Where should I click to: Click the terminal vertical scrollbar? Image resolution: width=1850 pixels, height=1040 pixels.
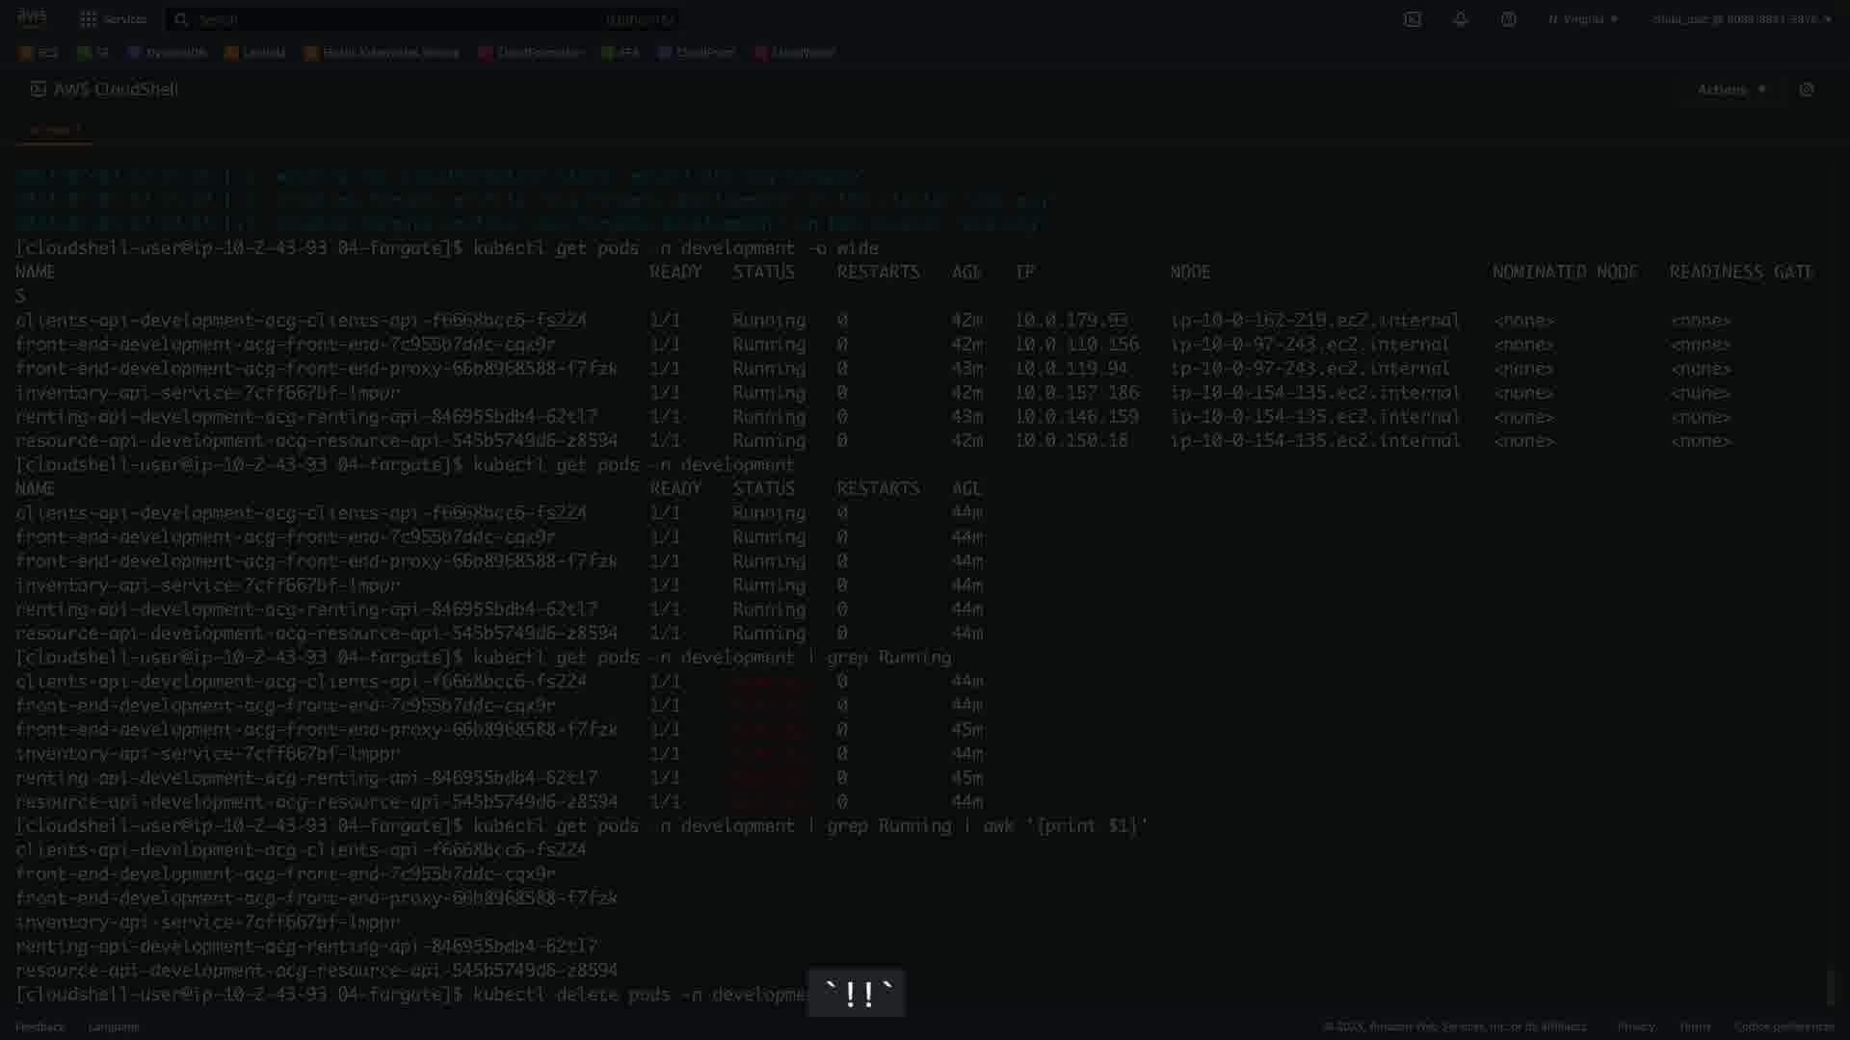coord(1832,987)
